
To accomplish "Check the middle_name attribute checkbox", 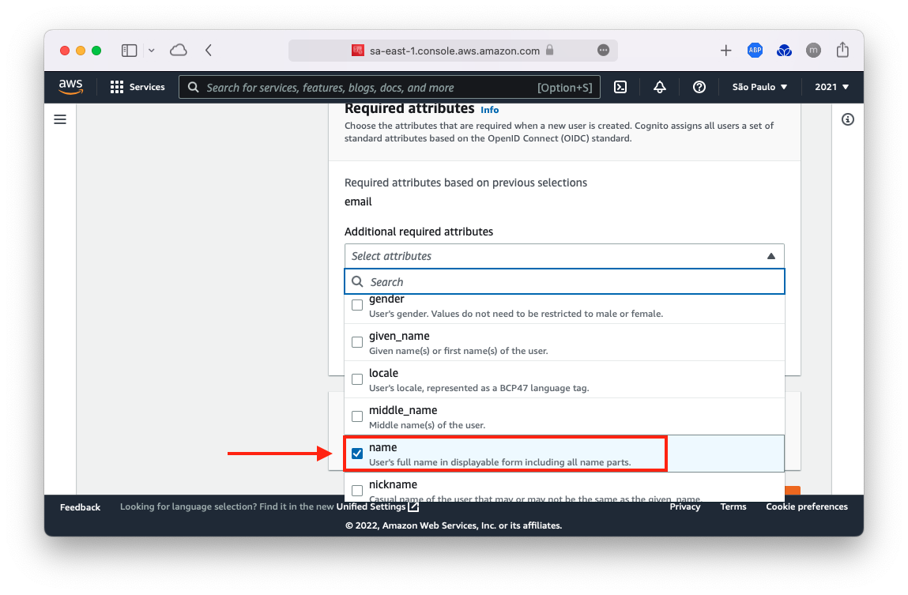I will click(x=357, y=416).
